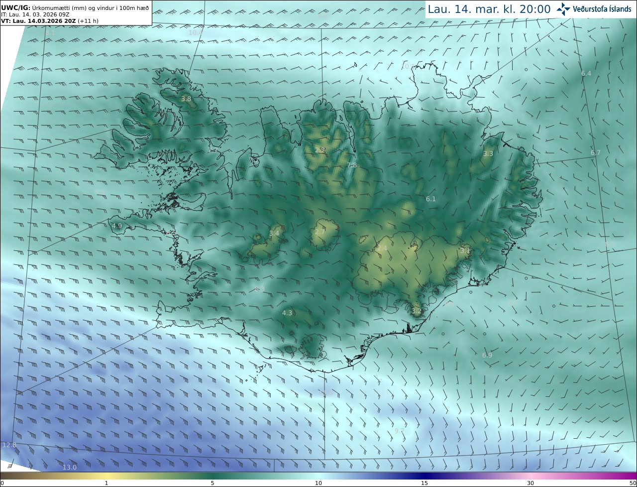Viewport: 637px width, 487px height.
Task: Click the 0 tick on the color scale
Action: [2, 483]
